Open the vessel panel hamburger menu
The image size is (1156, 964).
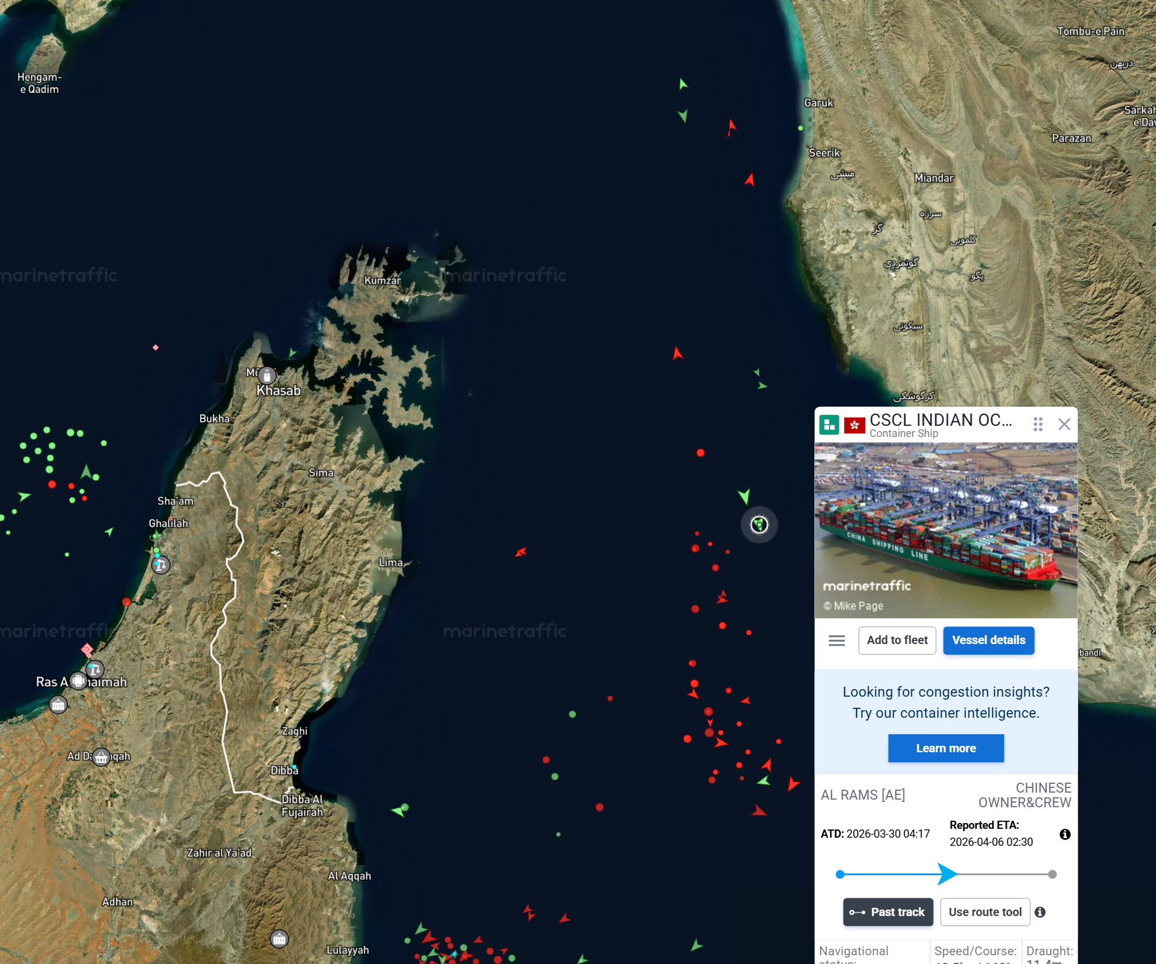pos(837,641)
